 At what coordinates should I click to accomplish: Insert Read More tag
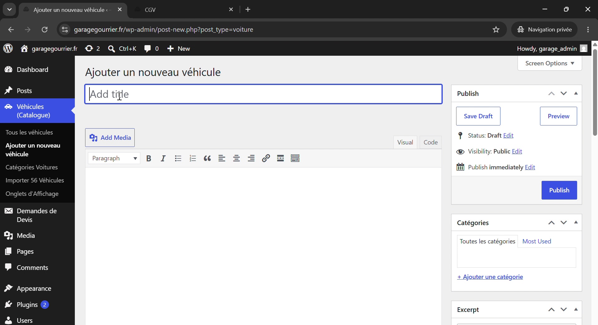(x=281, y=158)
